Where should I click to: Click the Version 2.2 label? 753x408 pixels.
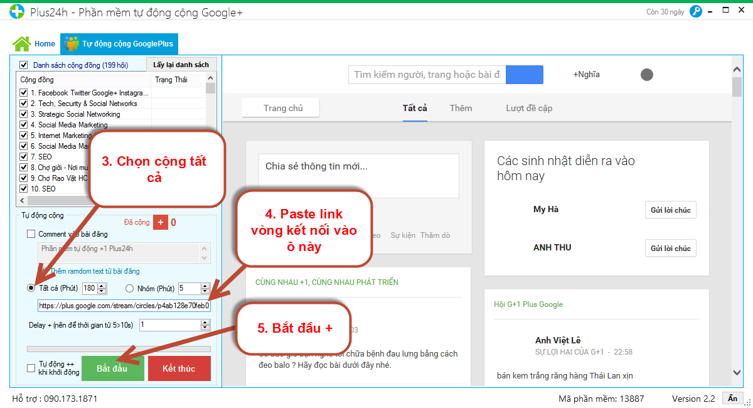coord(693,399)
